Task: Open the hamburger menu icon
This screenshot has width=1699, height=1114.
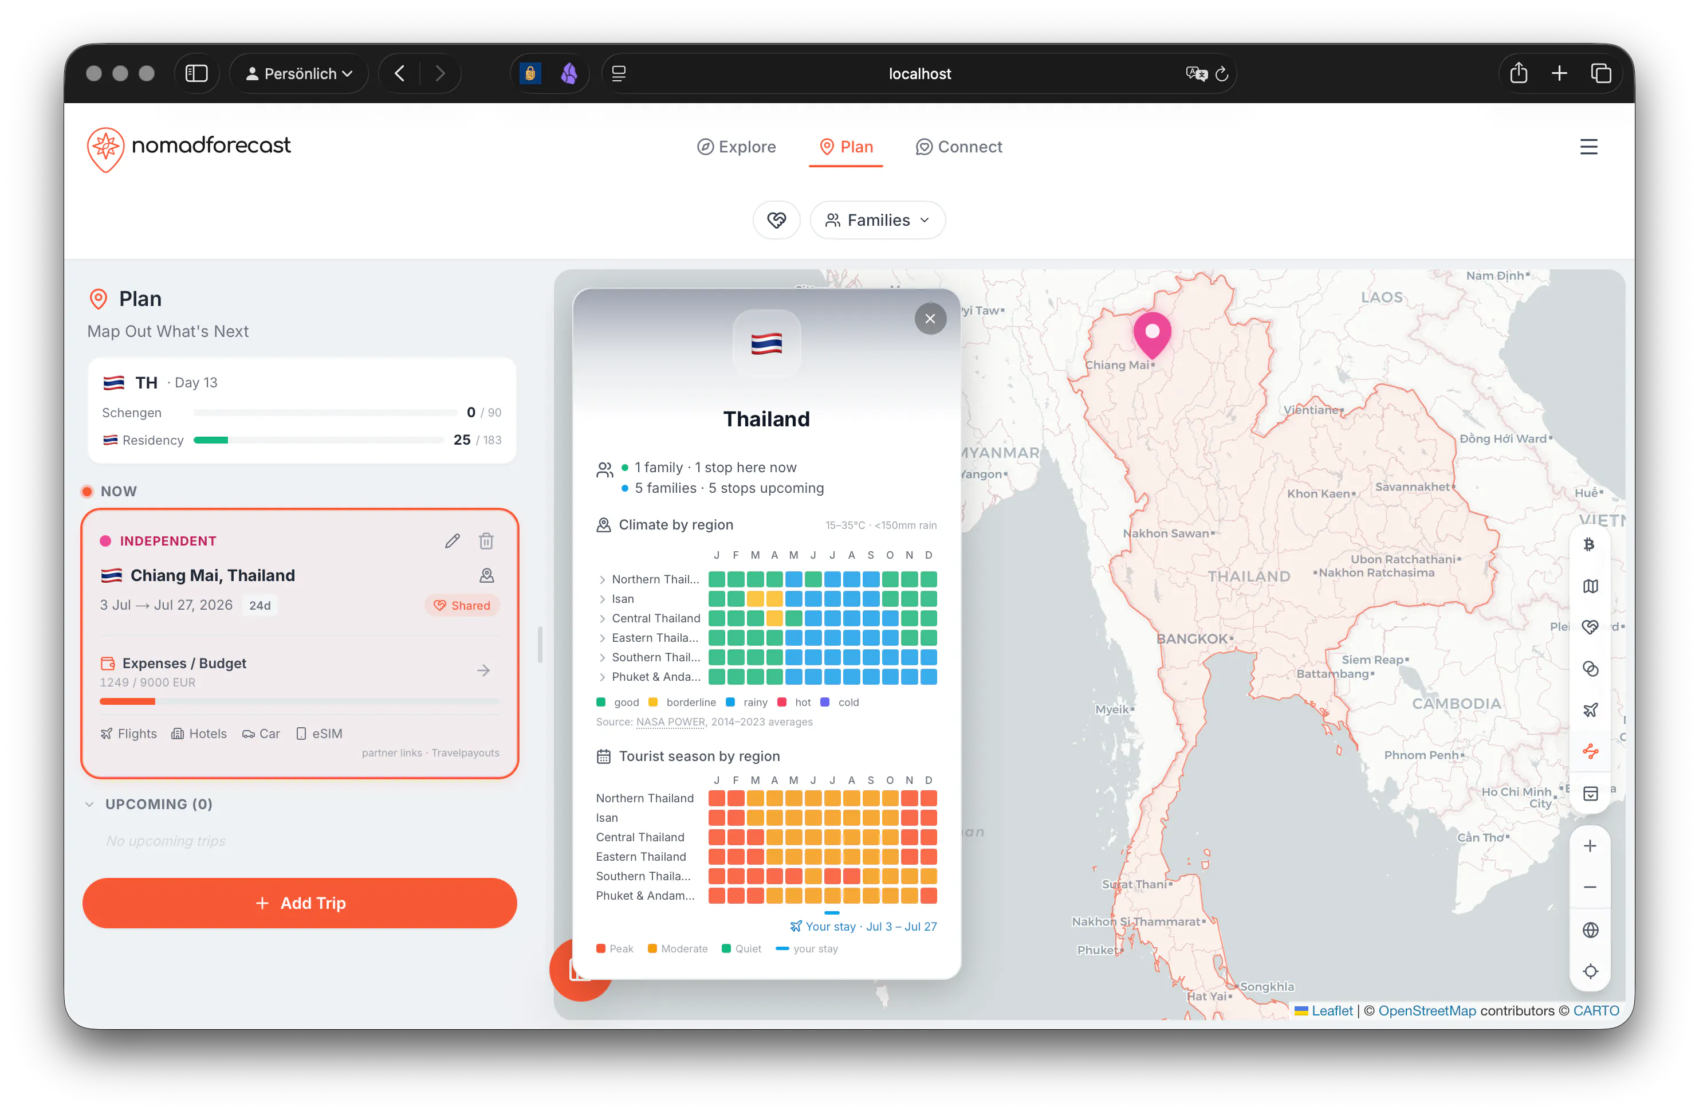Action: (1588, 147)
